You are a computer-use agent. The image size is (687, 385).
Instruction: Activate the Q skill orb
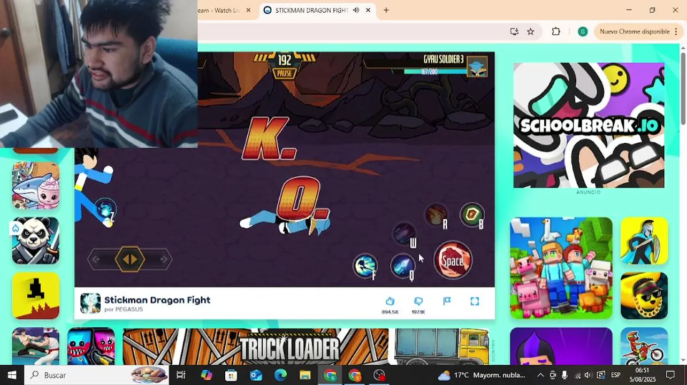pyautogui.click(x=402, y=266)
